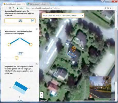
Task: Go back using browser back arrow
Action: click(3, 8)
